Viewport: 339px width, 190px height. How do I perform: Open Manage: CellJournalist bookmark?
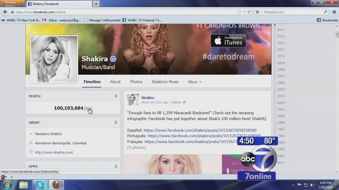pyautogui.click(x=102, y=20)
